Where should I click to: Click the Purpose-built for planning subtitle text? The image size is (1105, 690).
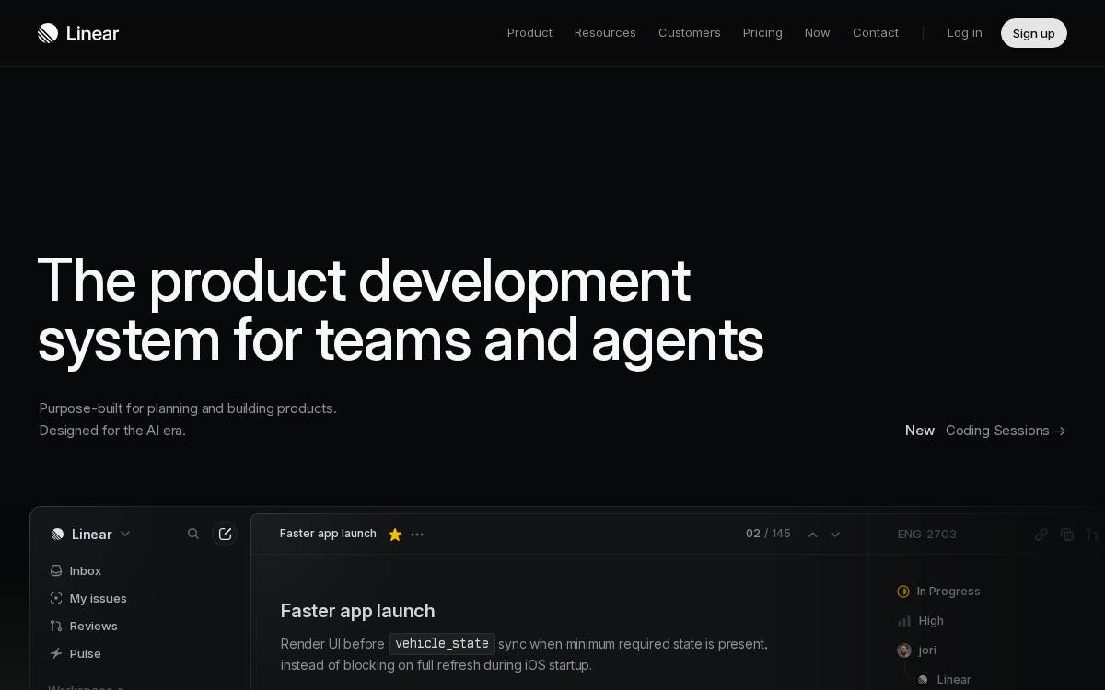click(188, 420)
